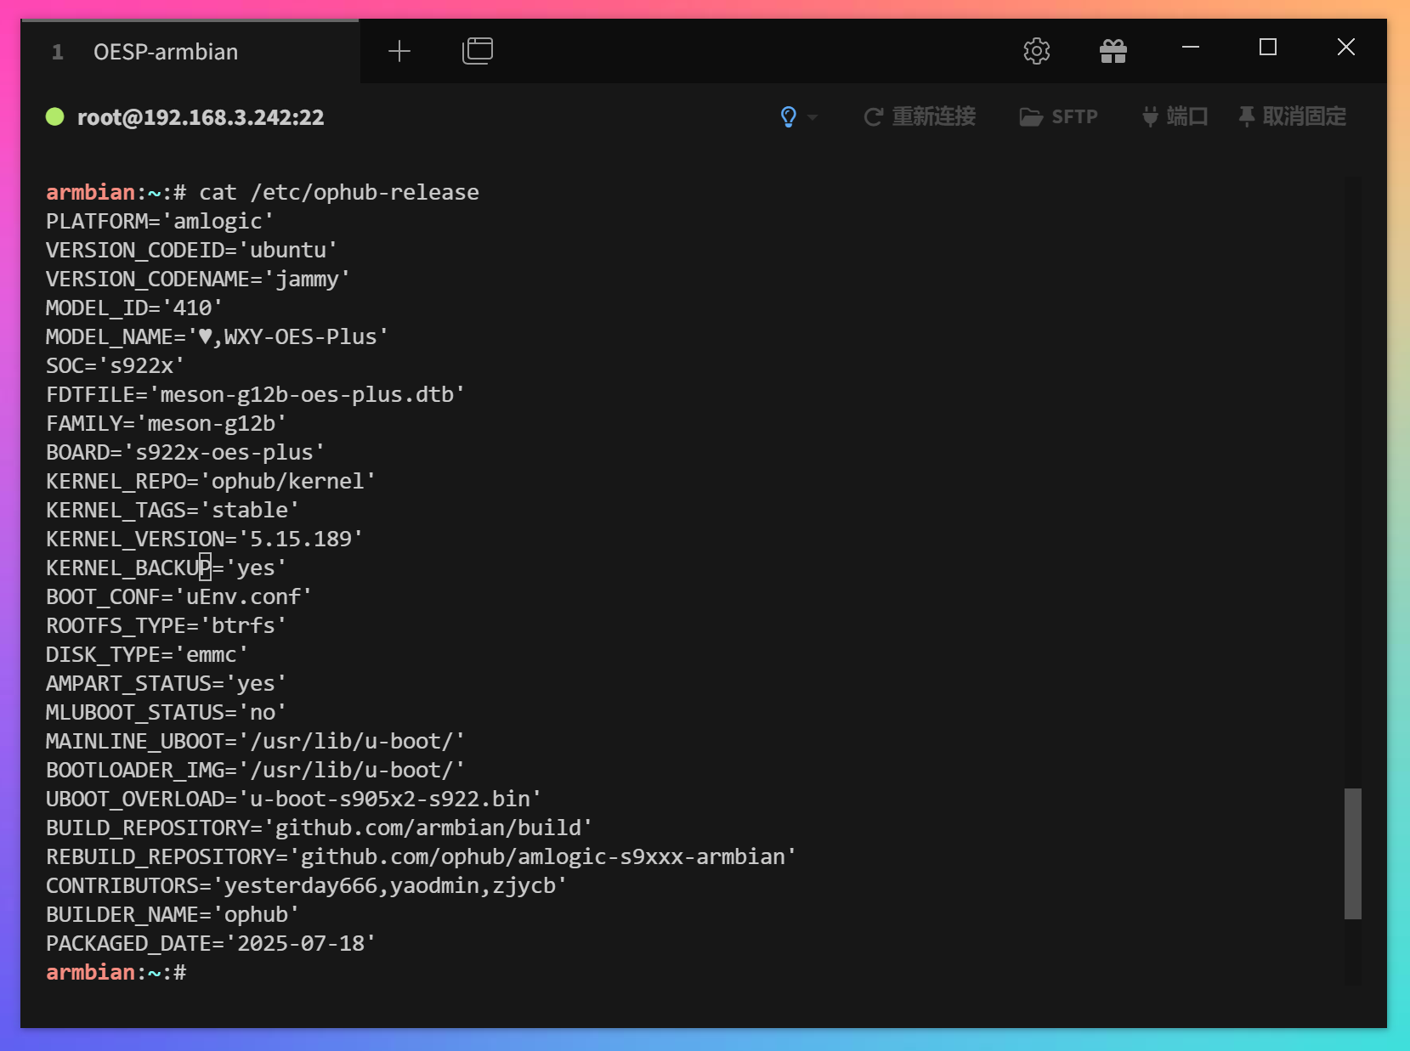Expand the dropdown arrow beside the lightbulb
The width and height of the screenshot is (1410, 1051).
pyautogui.click(x=813, y=117)
